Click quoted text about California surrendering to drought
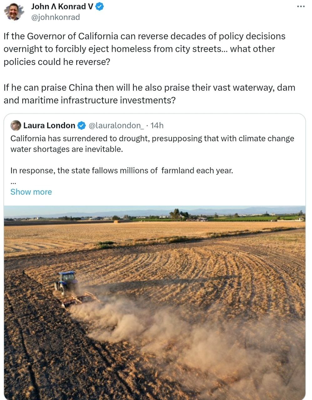The image size is (312, 400). coord(152,144)
